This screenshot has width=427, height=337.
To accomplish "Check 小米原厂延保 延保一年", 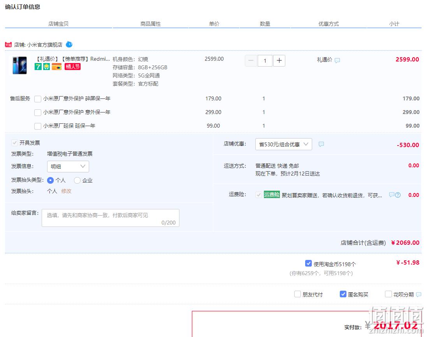I will [38, 126].
